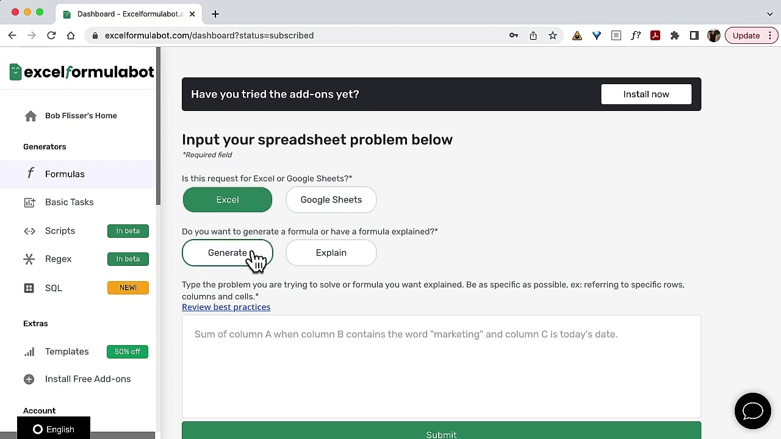Image resolution: width=781 pixels, height=439 pixels.
Task: Click the sidebar vertical scrollbar
Action: point(158,127)
